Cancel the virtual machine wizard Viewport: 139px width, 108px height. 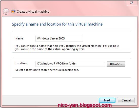tap(126, 100)
